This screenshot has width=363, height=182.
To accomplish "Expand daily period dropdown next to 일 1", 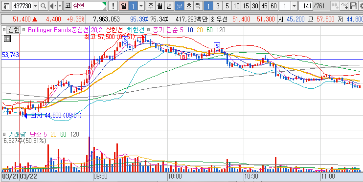I will point(141,6).
